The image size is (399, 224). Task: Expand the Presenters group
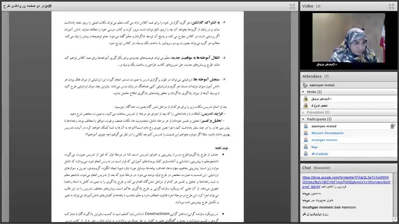[x=303, y=112]
